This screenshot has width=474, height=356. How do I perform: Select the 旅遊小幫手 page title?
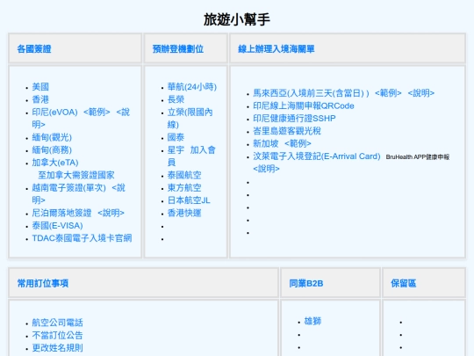click(237, 19)
